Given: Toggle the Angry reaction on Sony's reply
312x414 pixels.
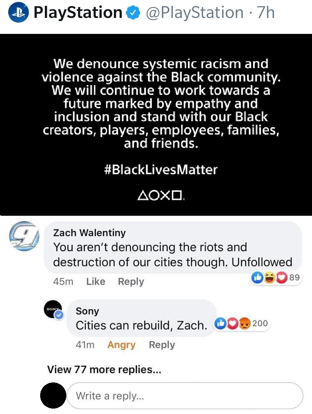Looking at the screenshot, I should coord(121,345).
